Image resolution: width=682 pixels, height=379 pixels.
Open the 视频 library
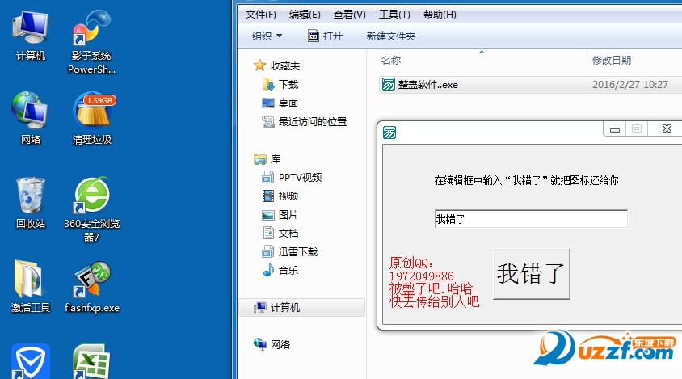point(280,196)
